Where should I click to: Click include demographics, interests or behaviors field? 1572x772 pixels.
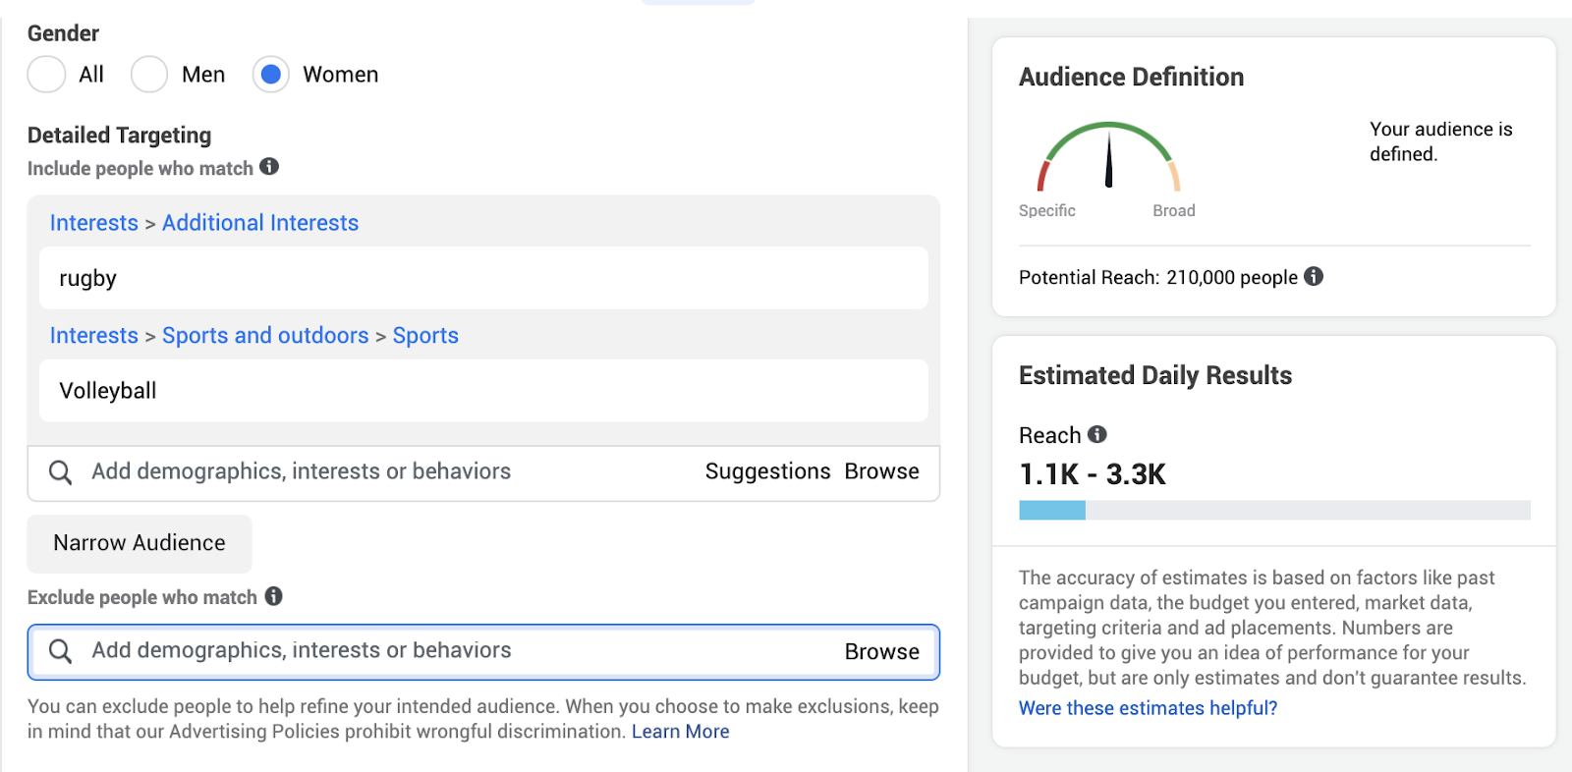[x=483, y=473]
